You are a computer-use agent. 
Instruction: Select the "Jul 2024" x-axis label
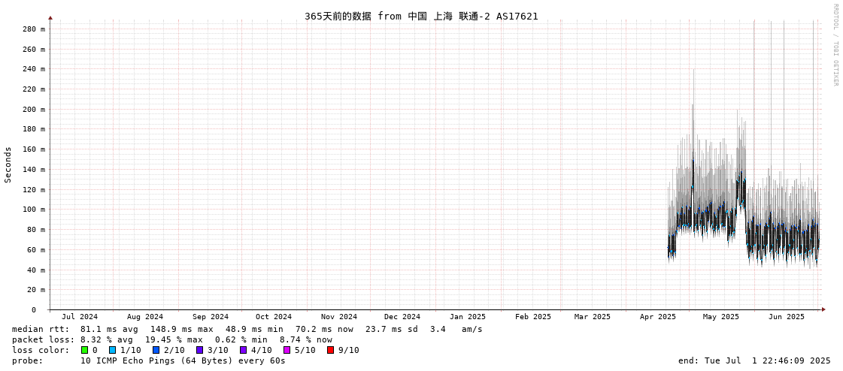80,317
